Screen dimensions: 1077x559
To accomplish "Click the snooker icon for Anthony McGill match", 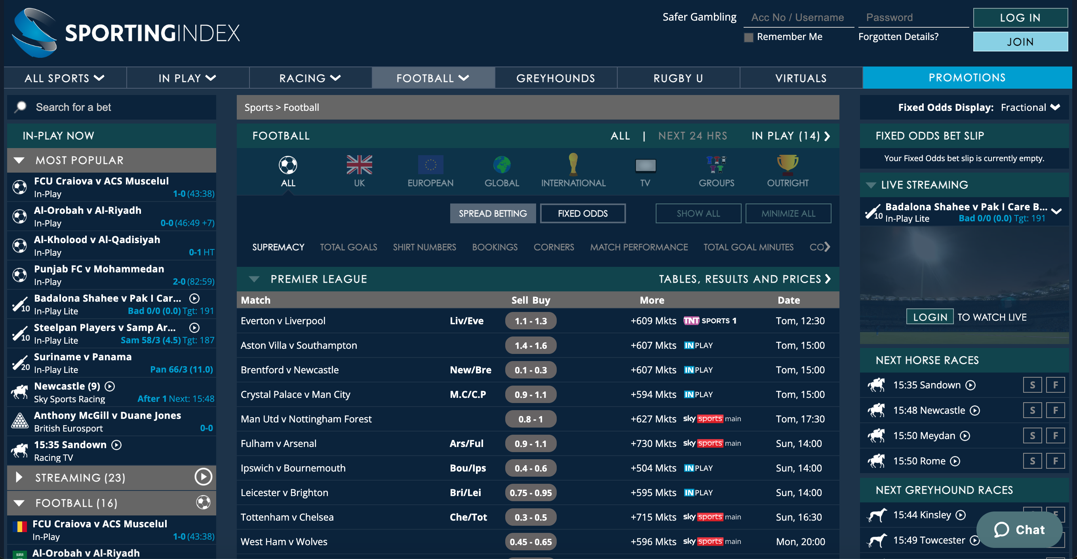I will 20,421.
